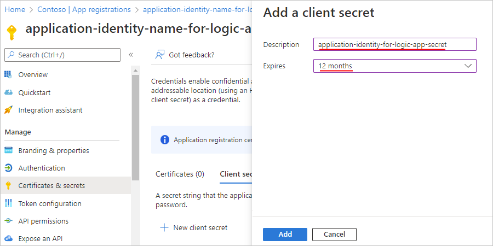Go to Home breadcrumb link
The image size is (493, 246).
(x=15, y=9)
